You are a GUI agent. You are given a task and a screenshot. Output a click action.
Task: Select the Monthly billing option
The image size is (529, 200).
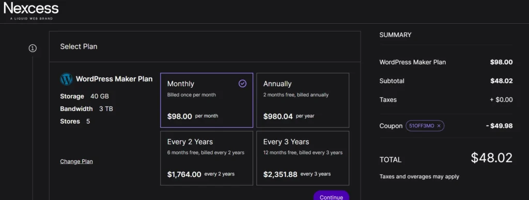click(207, 101)
